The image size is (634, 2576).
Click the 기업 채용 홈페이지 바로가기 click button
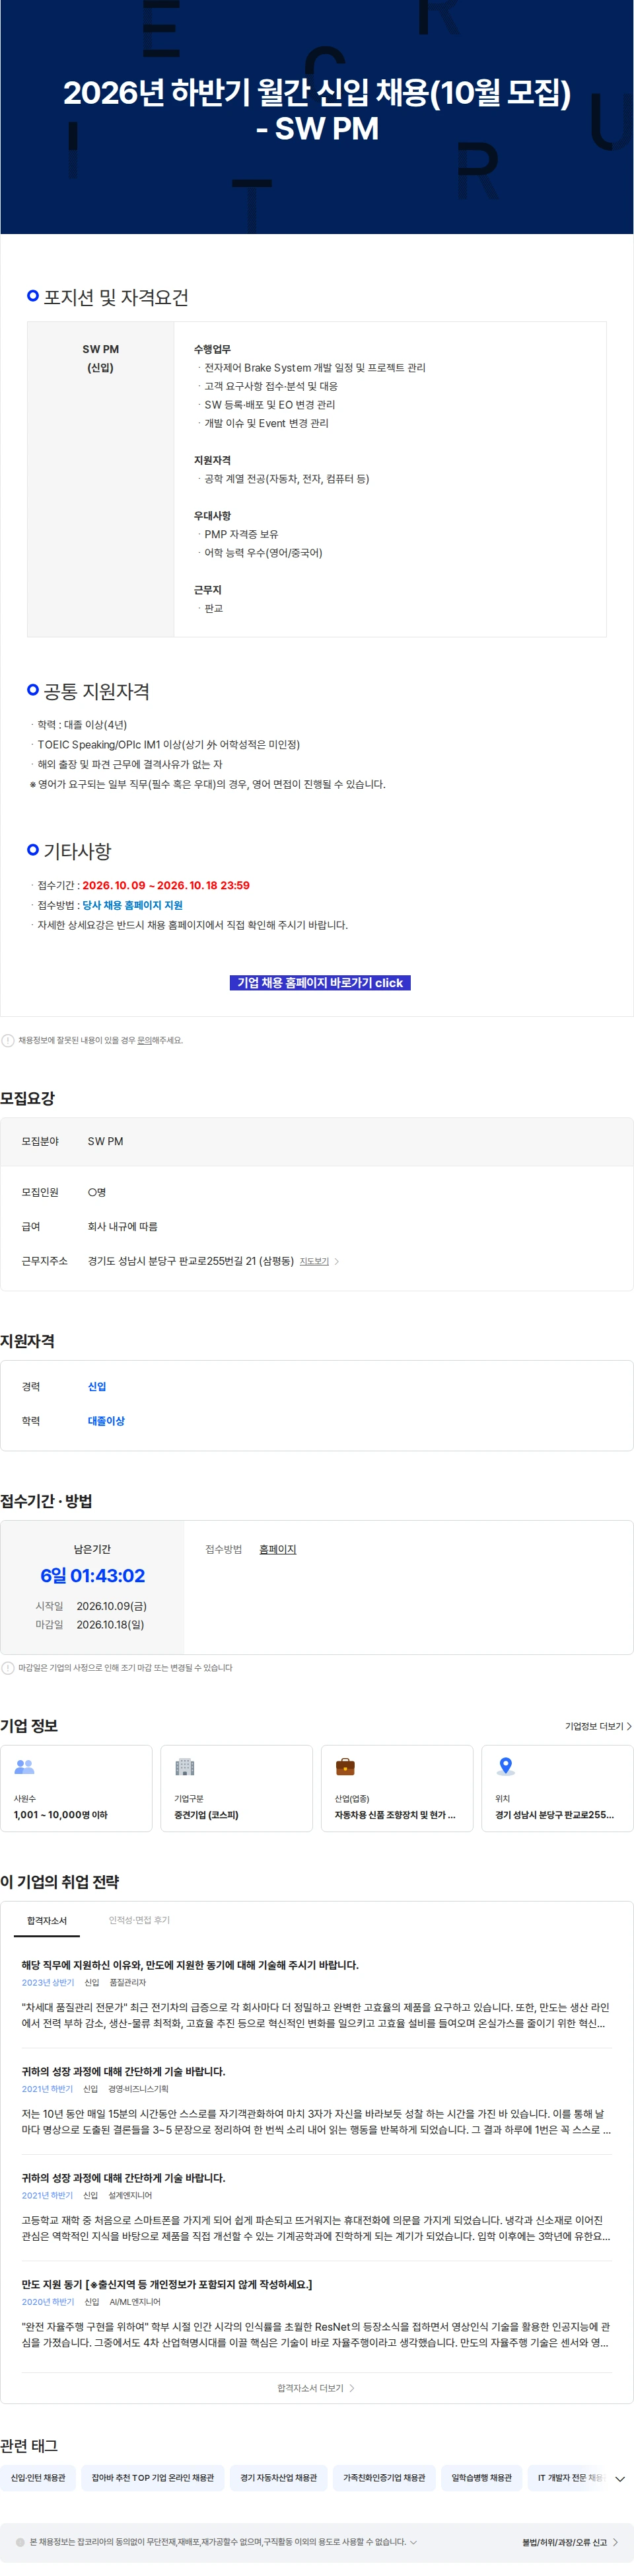click(320, 982)
